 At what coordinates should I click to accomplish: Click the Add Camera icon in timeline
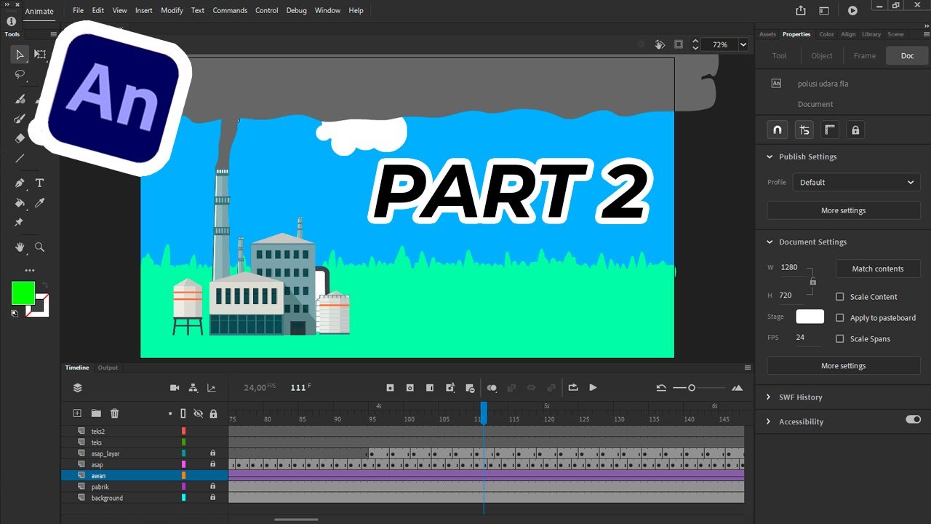pos(175,388)
